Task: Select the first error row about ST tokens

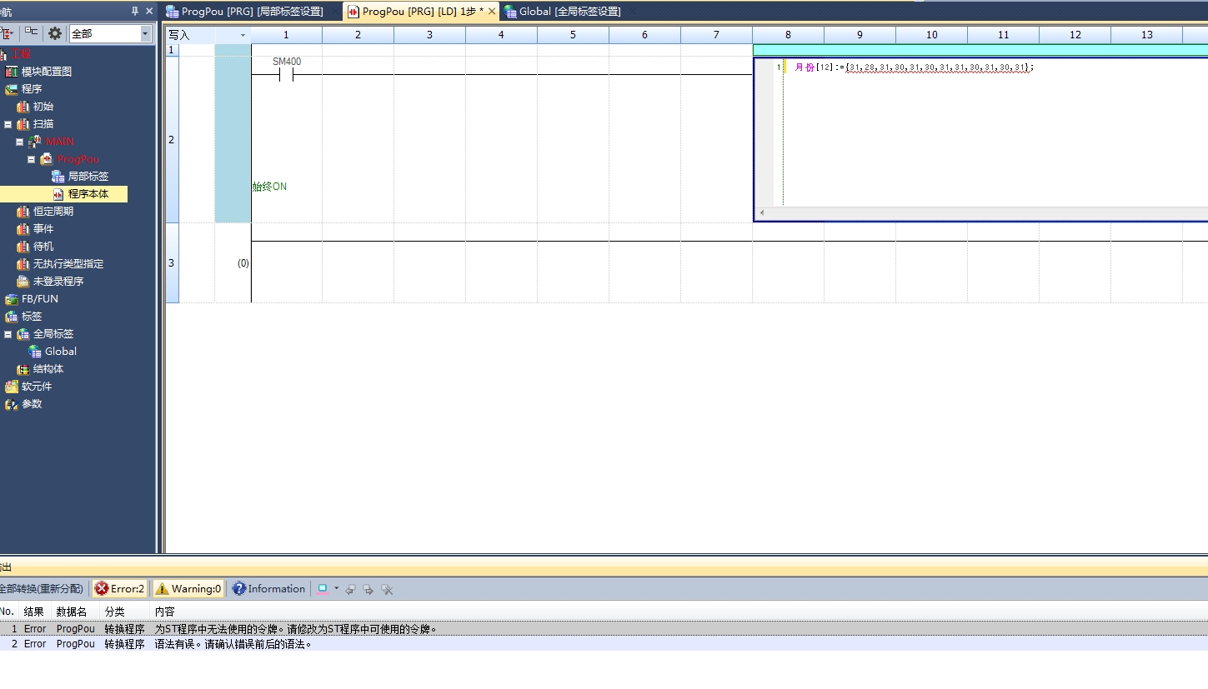Action: pyautogui.click(x=295, y=629)
